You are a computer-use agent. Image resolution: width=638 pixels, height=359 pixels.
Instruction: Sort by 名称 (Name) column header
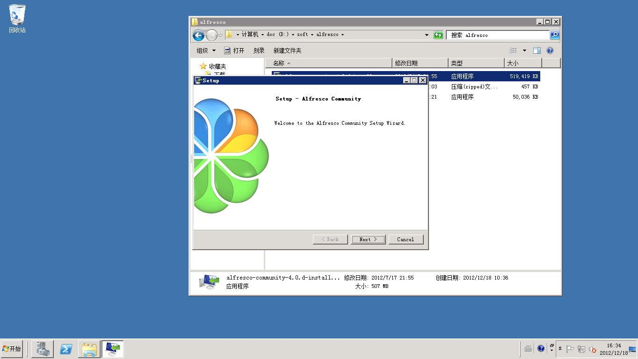(x=328, y=63)
